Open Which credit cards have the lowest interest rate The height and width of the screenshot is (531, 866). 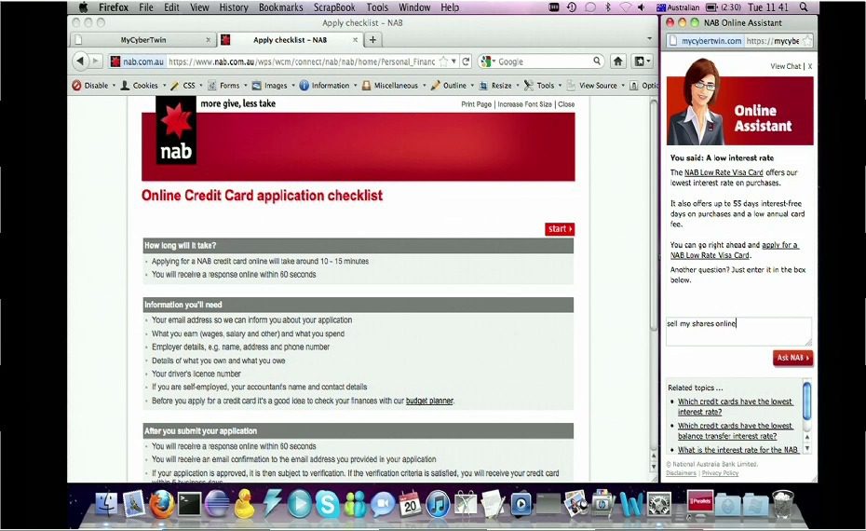[x=735, y=407]
